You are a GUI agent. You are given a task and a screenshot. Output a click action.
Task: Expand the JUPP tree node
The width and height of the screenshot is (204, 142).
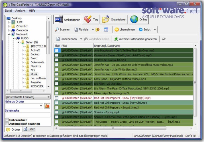tap(9, 22)
